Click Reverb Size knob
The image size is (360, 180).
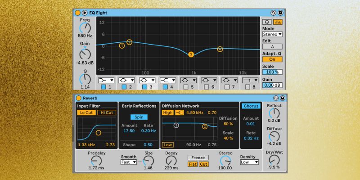pos(148,161)
